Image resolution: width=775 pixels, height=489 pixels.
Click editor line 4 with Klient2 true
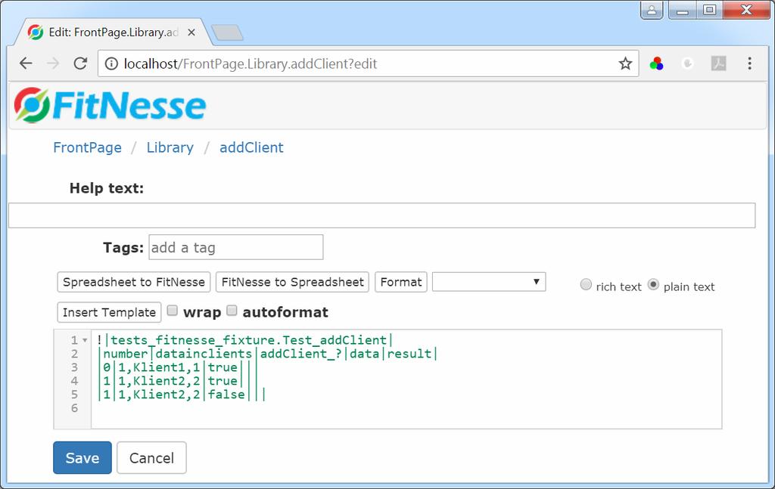pos(177,381)
